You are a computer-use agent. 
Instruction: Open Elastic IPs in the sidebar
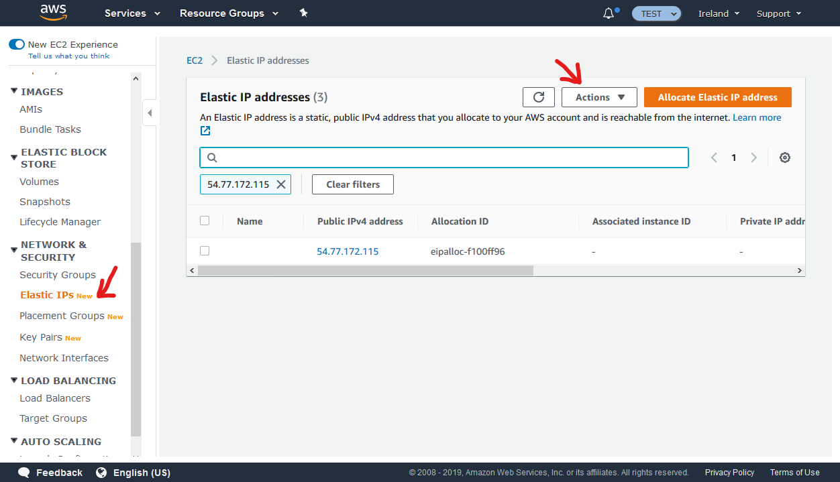47,295
